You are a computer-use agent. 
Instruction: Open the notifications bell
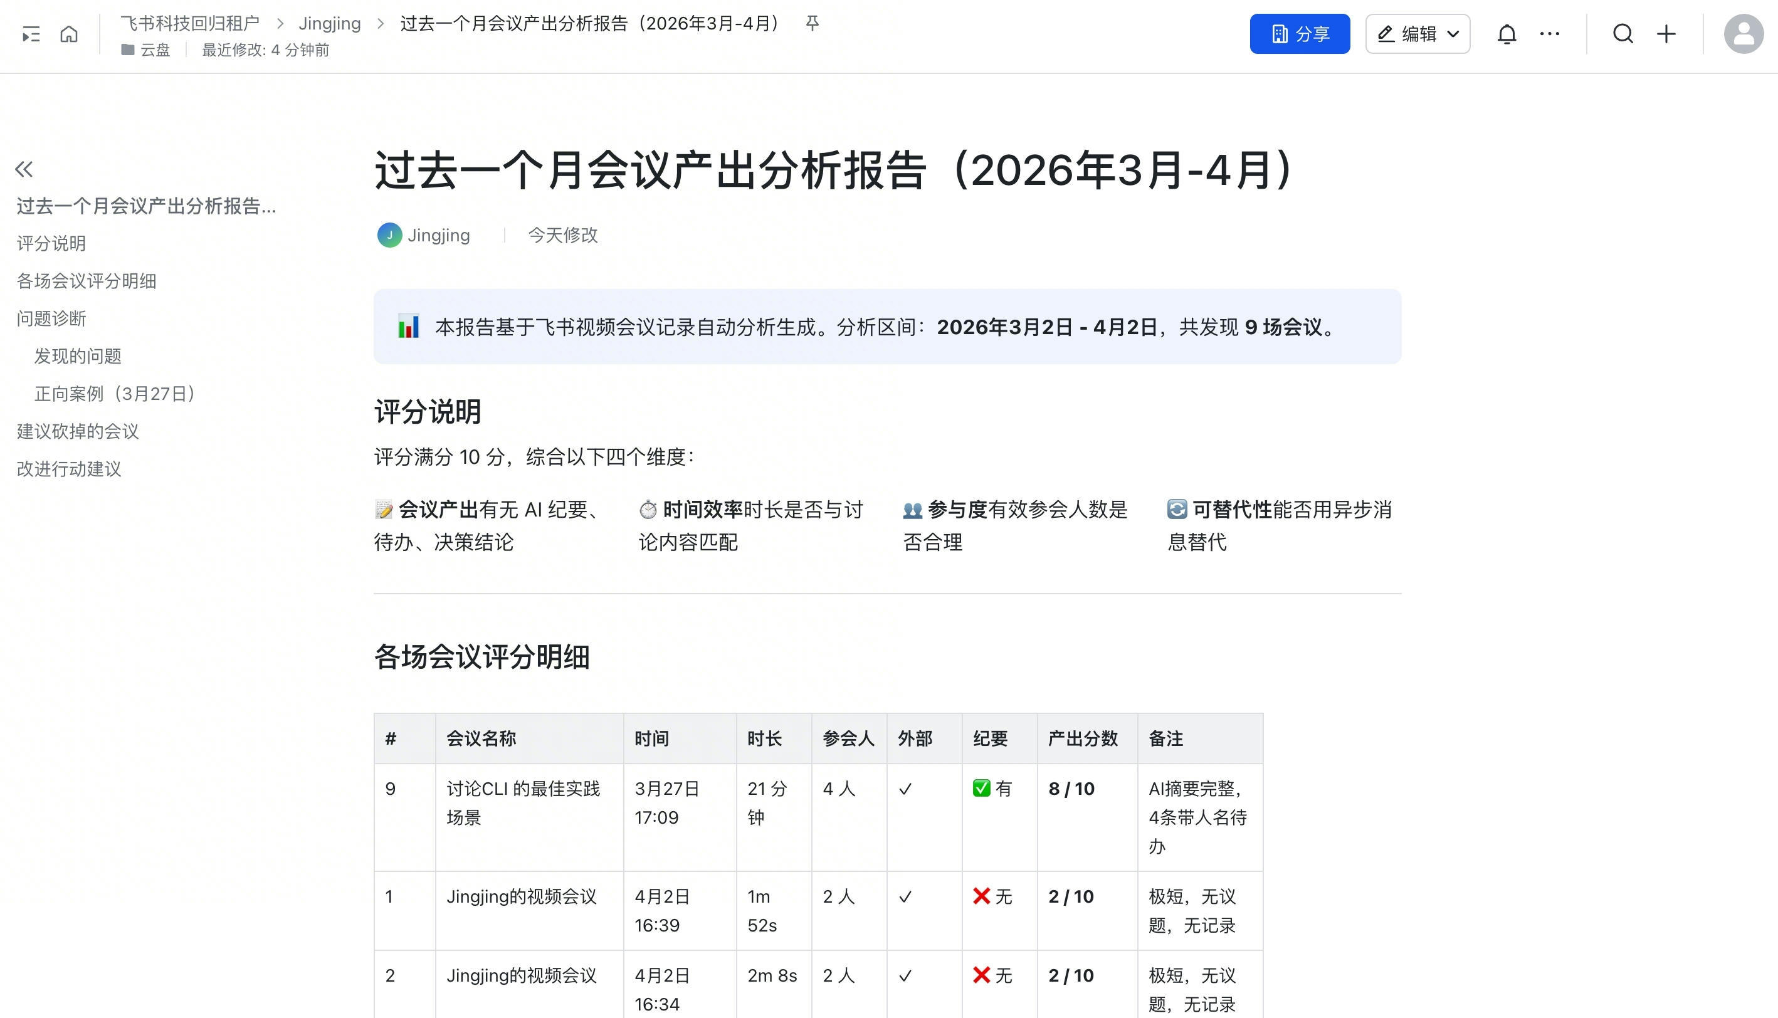click(1507, 34)
